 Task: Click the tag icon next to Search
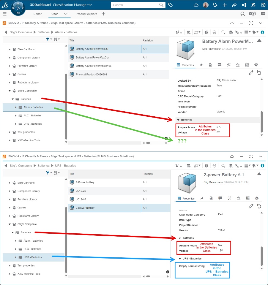(x=170, y=5)
